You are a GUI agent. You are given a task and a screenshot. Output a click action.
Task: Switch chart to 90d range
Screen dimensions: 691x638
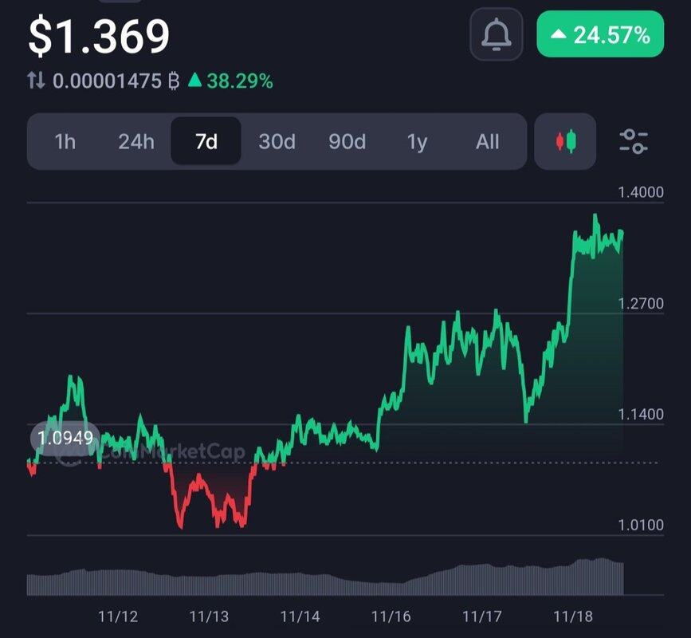tap(347, 142)
